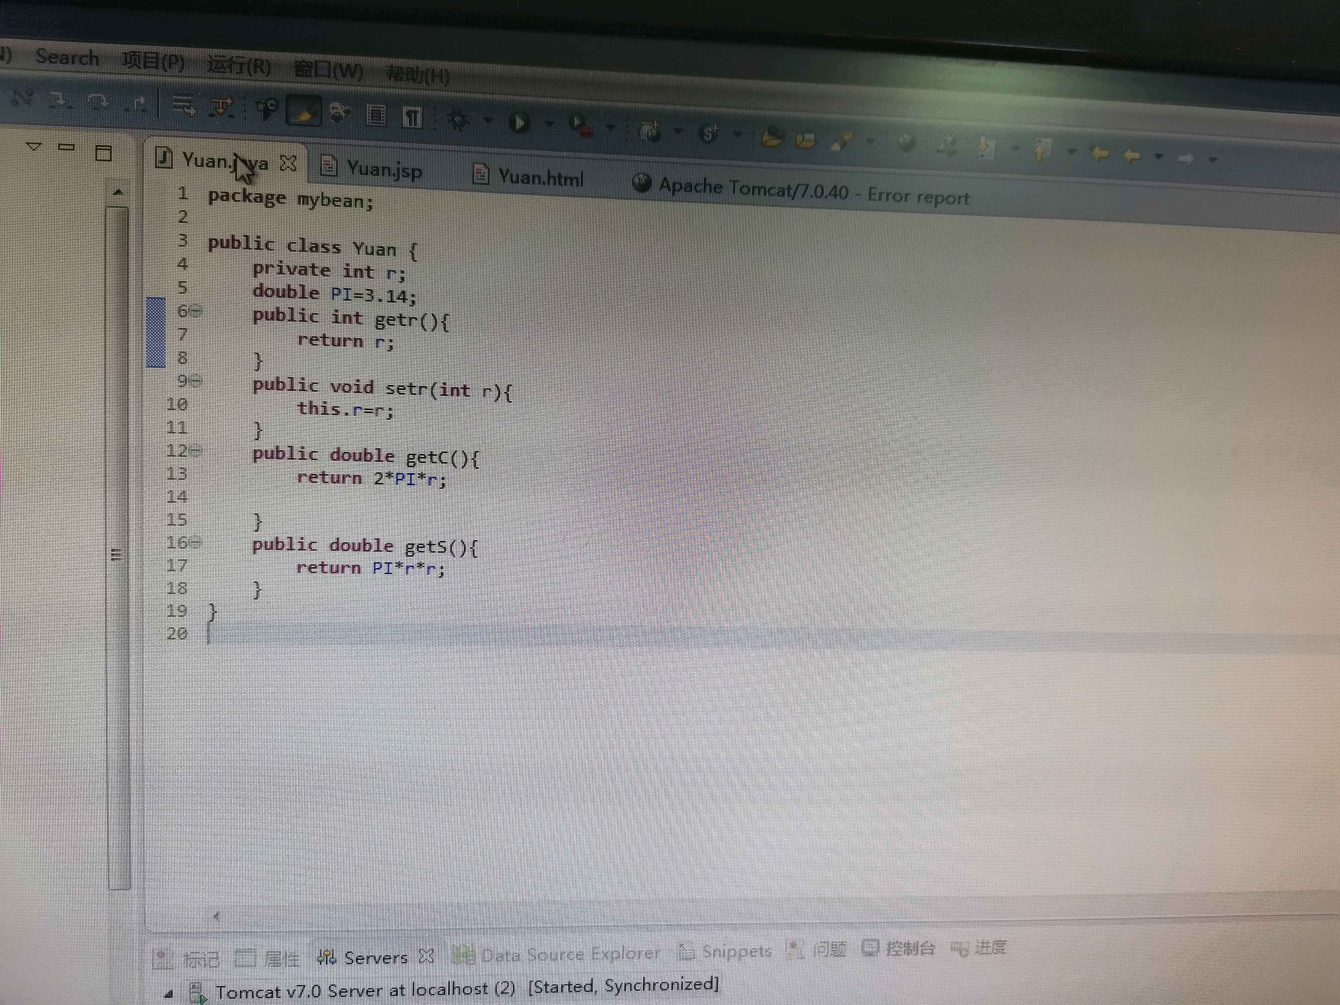Toggle Show Whitespace Characters pilcrow icon

[412, 117]
